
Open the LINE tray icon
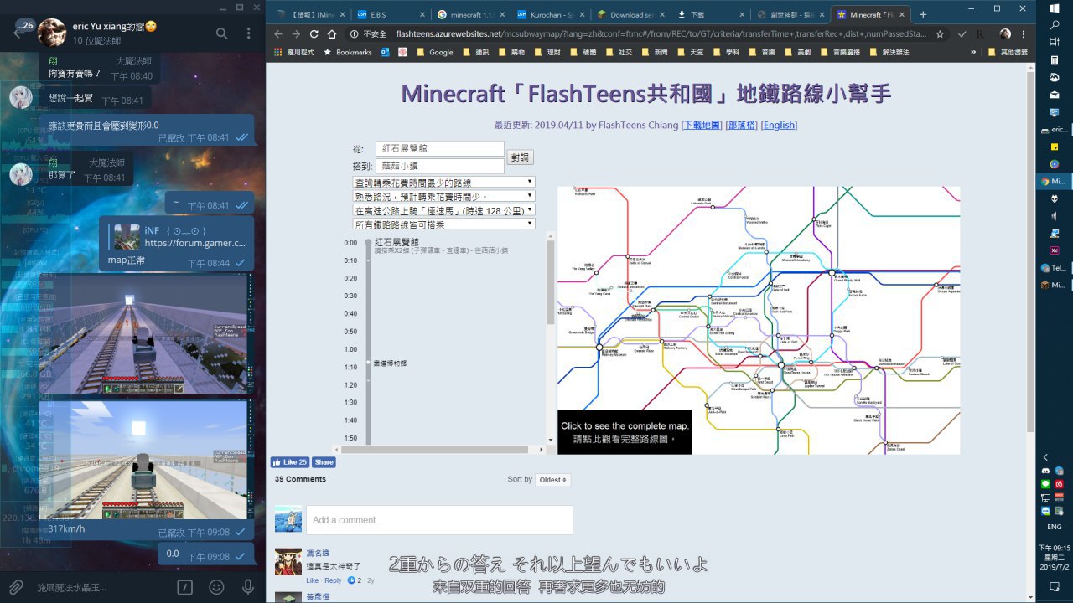click(x=1045, y=484)
